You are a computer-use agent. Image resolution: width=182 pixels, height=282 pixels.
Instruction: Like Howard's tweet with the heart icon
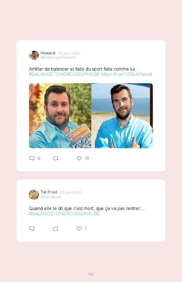point(79,158)
